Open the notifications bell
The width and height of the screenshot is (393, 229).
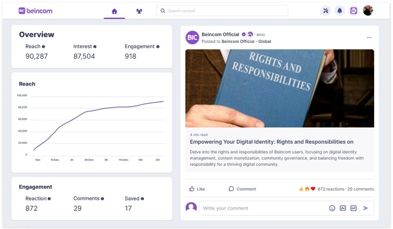339,11
